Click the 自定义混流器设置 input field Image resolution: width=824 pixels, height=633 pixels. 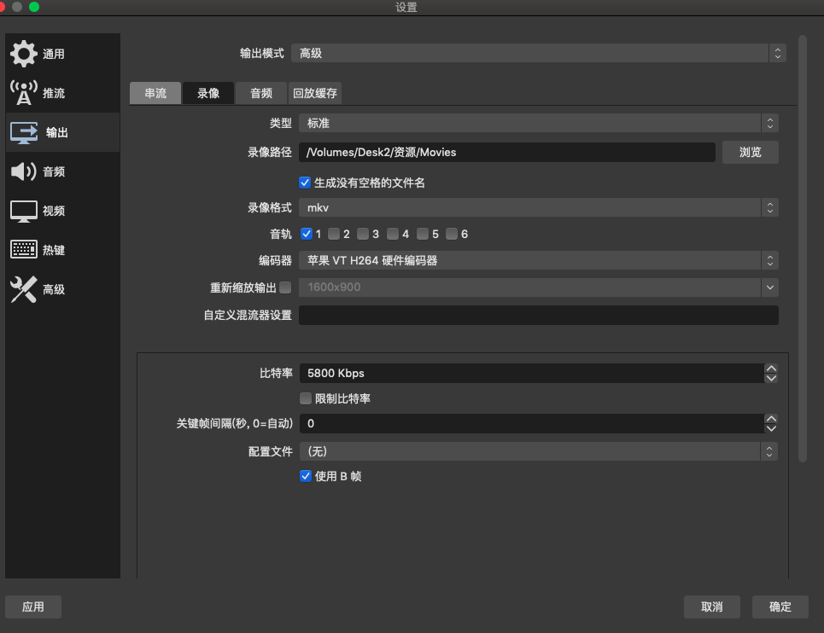pyautogui.click(x=538, y=315)
